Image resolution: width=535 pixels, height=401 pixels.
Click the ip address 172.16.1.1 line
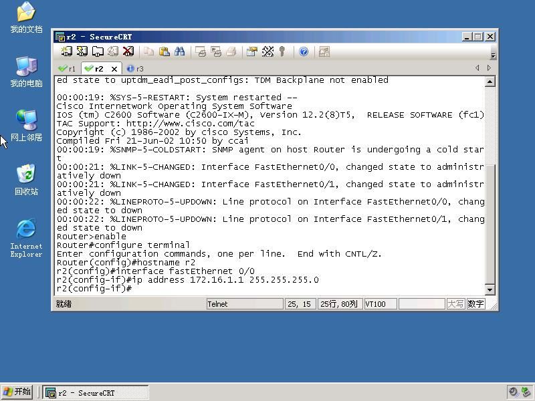[x=188, y=280]
